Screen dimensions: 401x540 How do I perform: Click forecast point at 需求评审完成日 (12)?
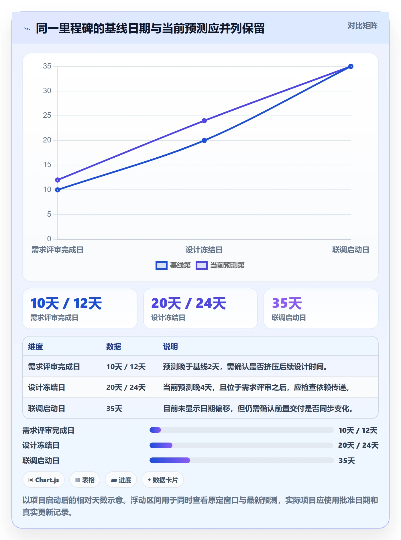pos(58,180)
